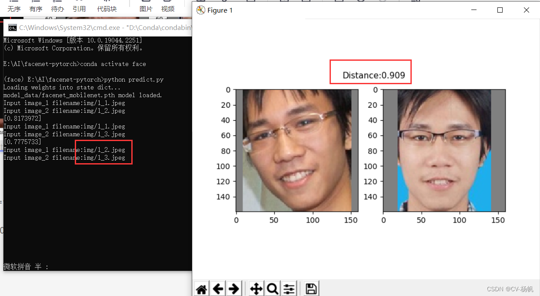The image size is (540, 296).
Task: Click the 'Input image_1 filename:img/1_2.jpeg' line
Action: 64,150
